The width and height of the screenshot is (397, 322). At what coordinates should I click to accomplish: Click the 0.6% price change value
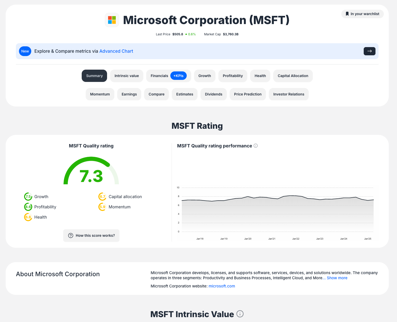192,34
